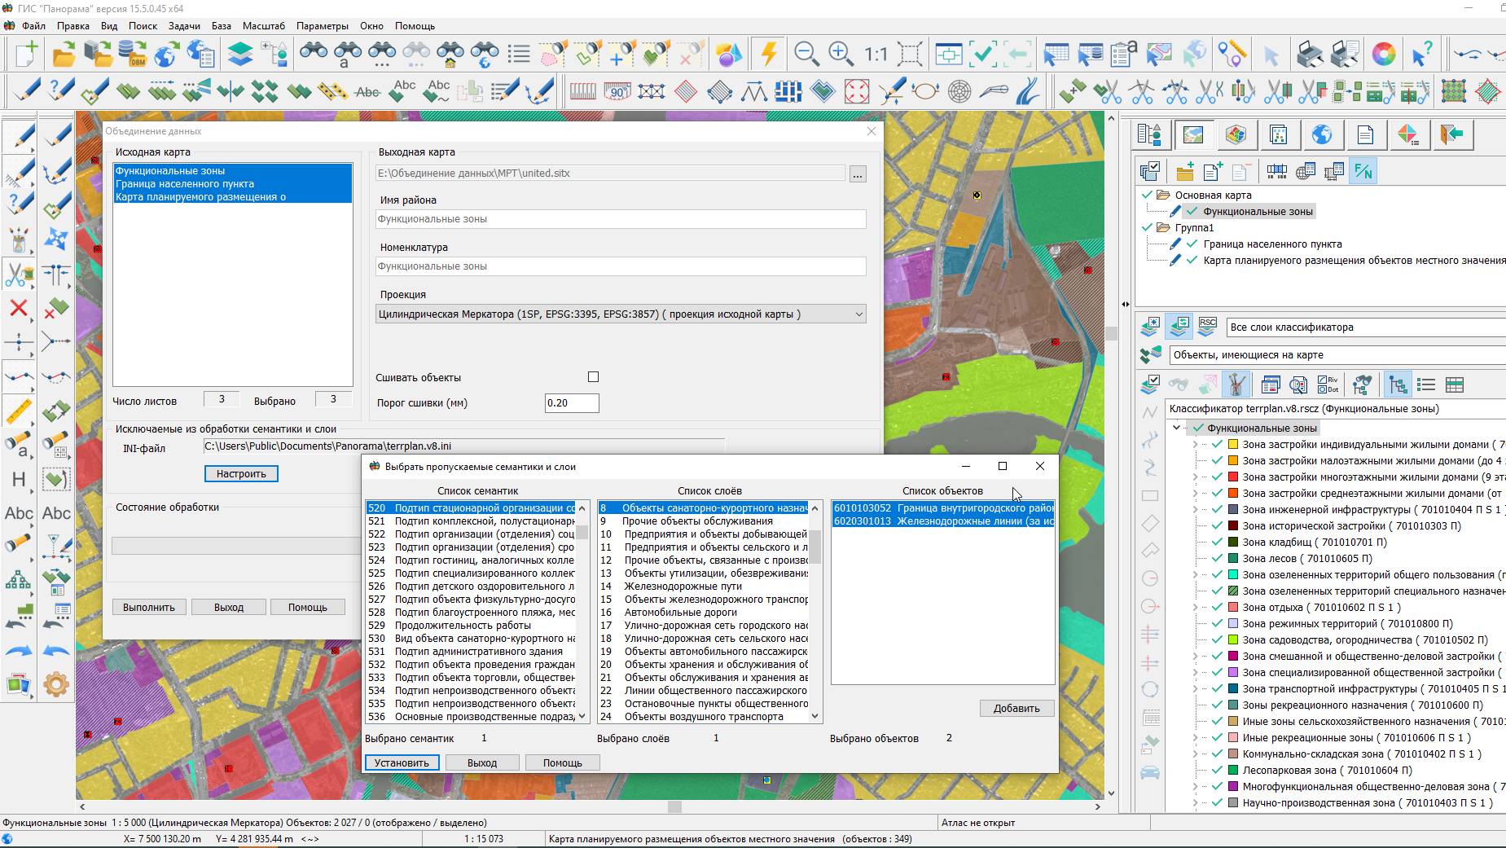
Task: Toggle visibility of Граница населенного пункта
Action: tap(1192, 244)
